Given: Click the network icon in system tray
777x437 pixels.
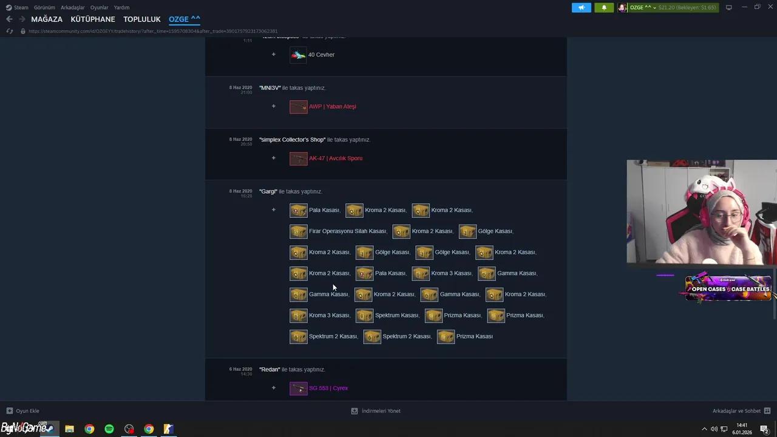Looking at the screenshot, I should click(x=724, y=429).
